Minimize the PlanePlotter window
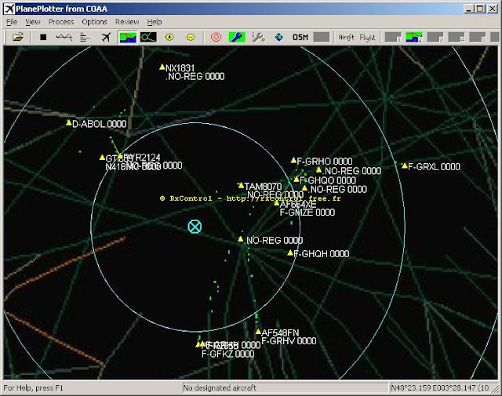This screenshot has height=396, width=502. pos(469,9)
